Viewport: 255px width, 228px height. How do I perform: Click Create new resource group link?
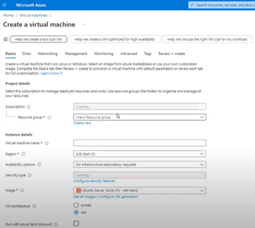point(82,123)
